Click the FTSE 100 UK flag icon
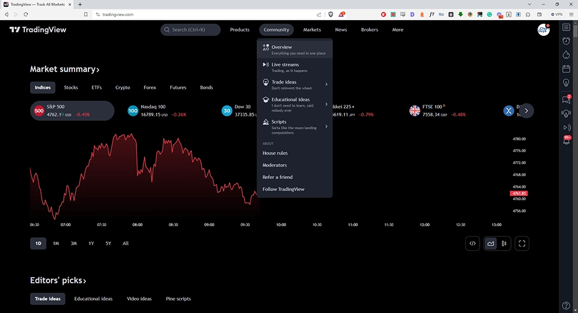The width and height of the screenshot is (578, 313). pos(414,110)
